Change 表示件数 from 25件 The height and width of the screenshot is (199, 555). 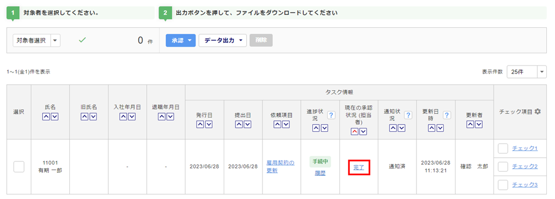pyautogui.click(x=527, y=72)
